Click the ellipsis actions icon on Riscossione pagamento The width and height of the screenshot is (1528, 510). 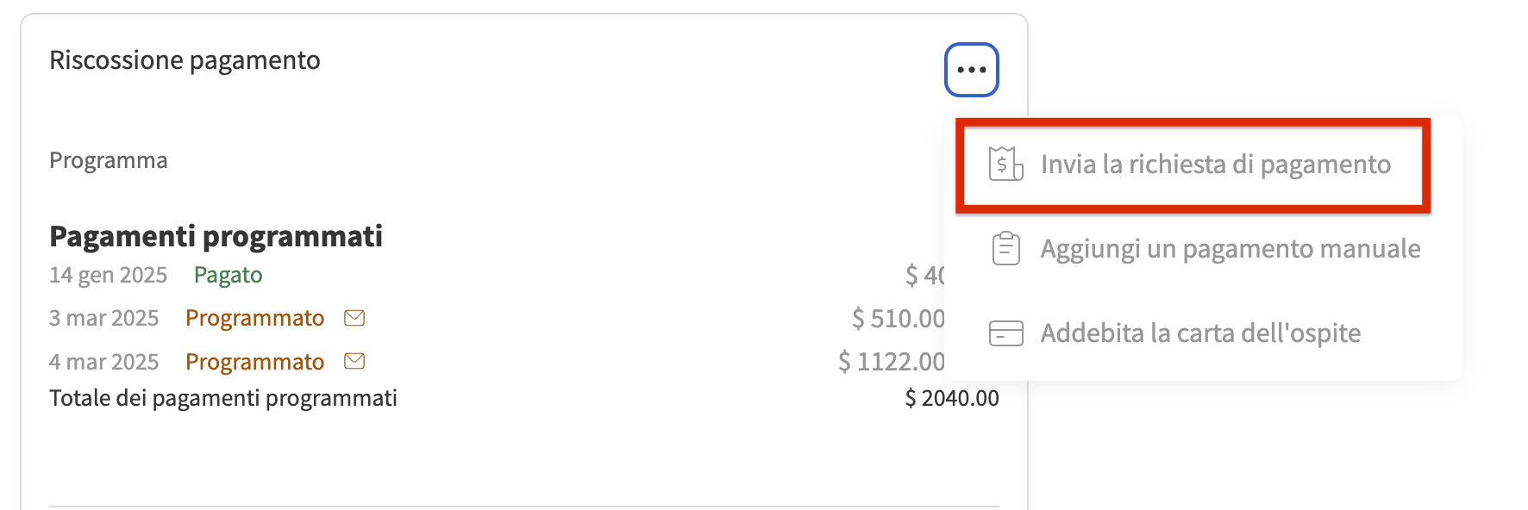pyautogui.click(x=971, y=70)
